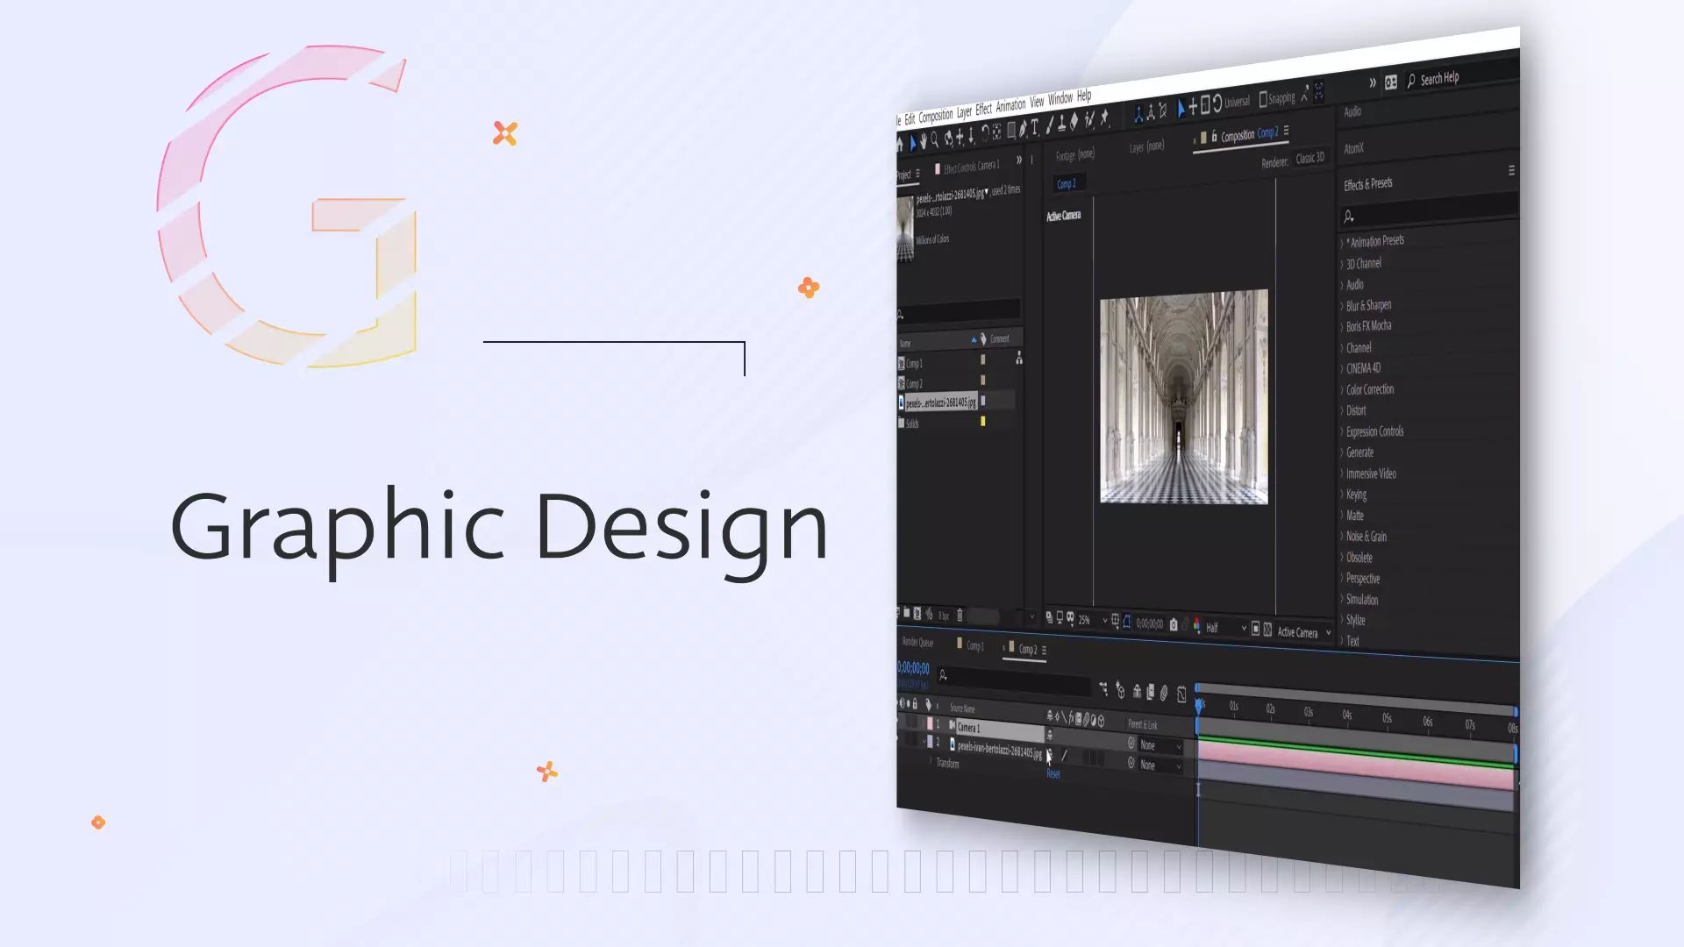
Task: Toggle the transparency grid in viewer
Action: pyautogui.click(x=1267, y=630)
